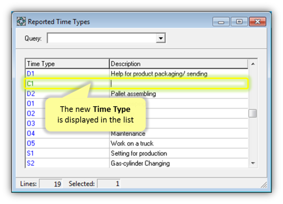The height and width of the screenshot is (204, 283).
Task: Click inside the Query combo box field
Action: [102, 38]
